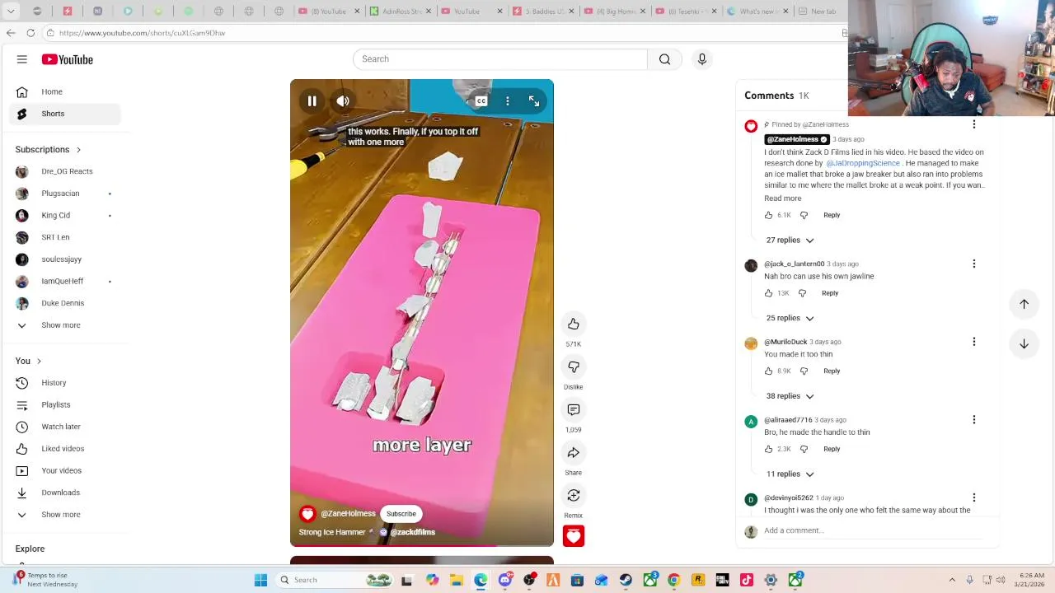Expand 27 replies on pinned comment
1055x593 pixels.
(x=790, y=240)
